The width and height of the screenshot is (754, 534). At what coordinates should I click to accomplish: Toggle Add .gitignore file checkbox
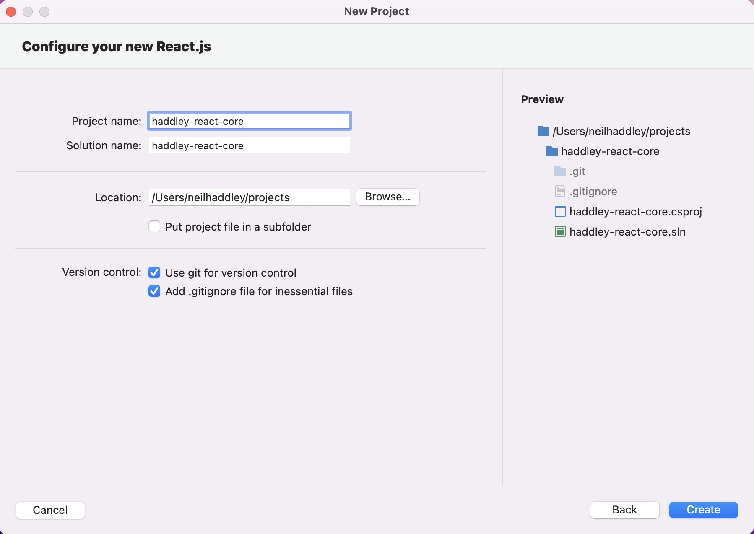pos(154,291)
